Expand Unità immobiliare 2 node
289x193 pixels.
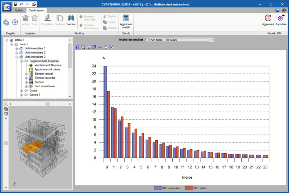pyautogui.click(x=17, y=53)
